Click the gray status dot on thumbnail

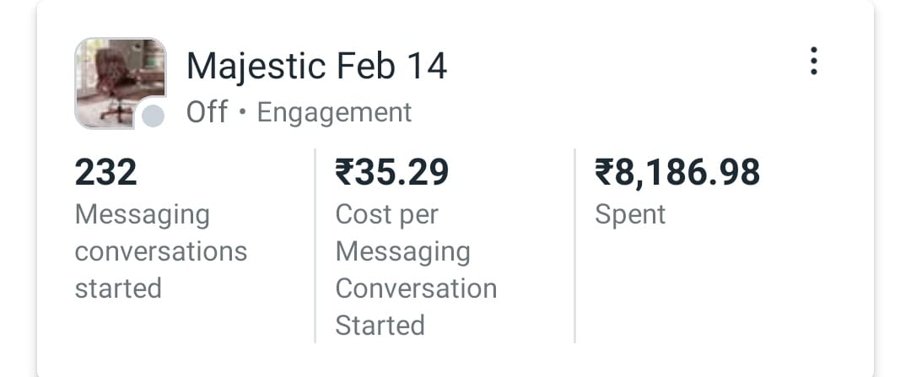point(153,116)
